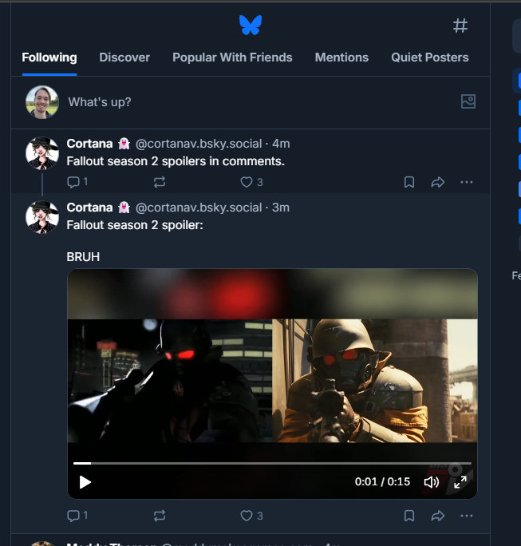This screenshot has height=546, width=521.
Task: Open the feeds hashtag icon
Action: [460, 26]
